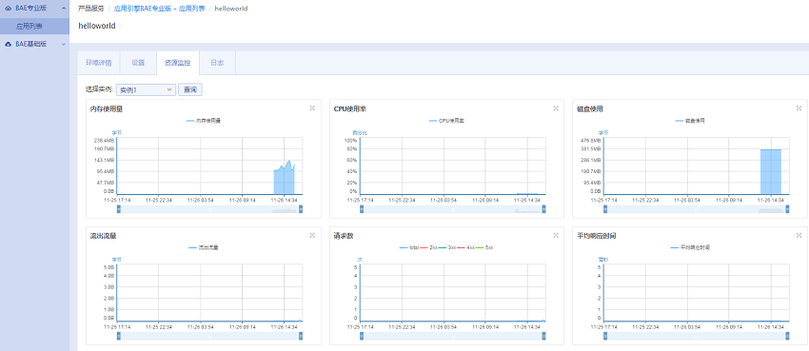
Task: Click right range handle under 平均响应时间 chart
Action: pyautogui.click(x=787, y=336)
